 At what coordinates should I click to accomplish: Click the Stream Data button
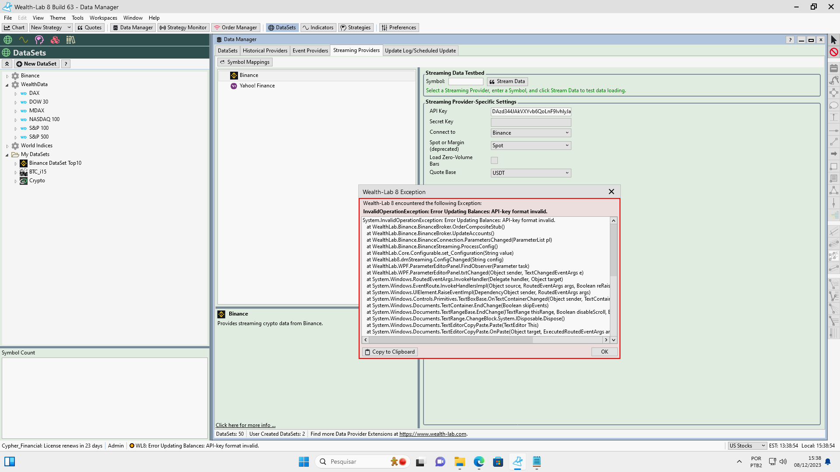coord(507,81)
